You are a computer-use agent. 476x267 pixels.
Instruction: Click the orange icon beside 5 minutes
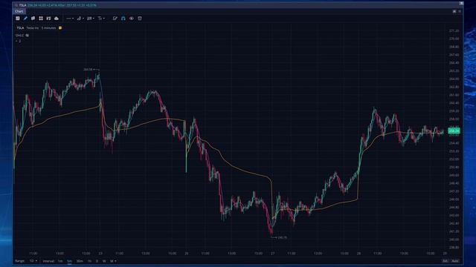(60, 28)
